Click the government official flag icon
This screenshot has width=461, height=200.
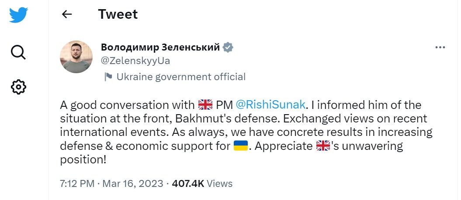coord(108,77)
